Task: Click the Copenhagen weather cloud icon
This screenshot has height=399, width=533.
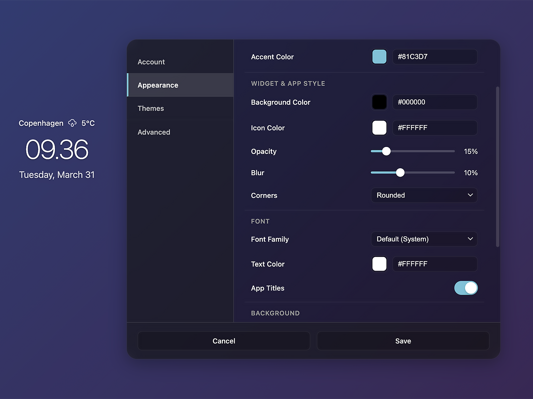Action: (72, 123)
